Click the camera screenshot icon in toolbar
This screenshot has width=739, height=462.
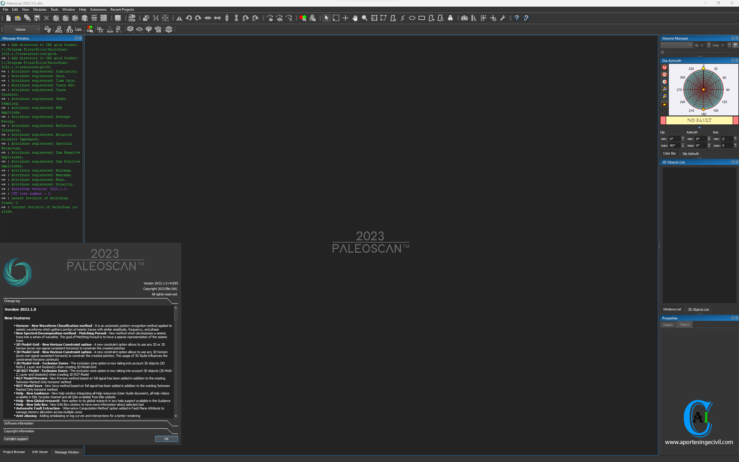(464, 18)
